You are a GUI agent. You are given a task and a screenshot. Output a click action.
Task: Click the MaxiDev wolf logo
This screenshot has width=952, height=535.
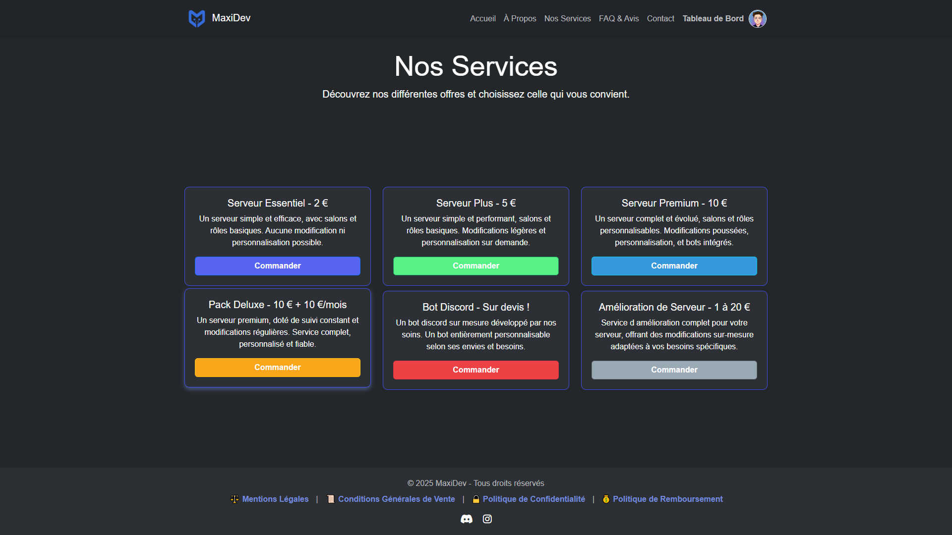196,18
